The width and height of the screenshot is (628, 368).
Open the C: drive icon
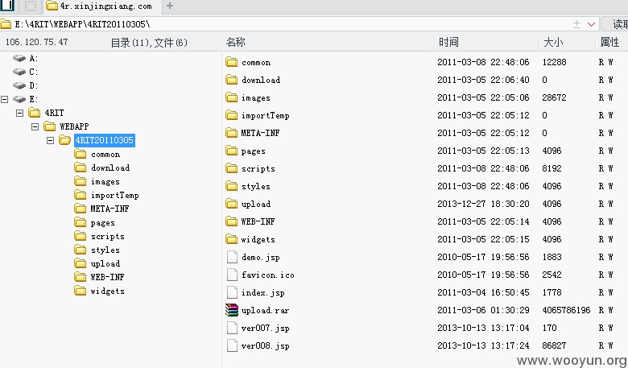coord(19,72)
